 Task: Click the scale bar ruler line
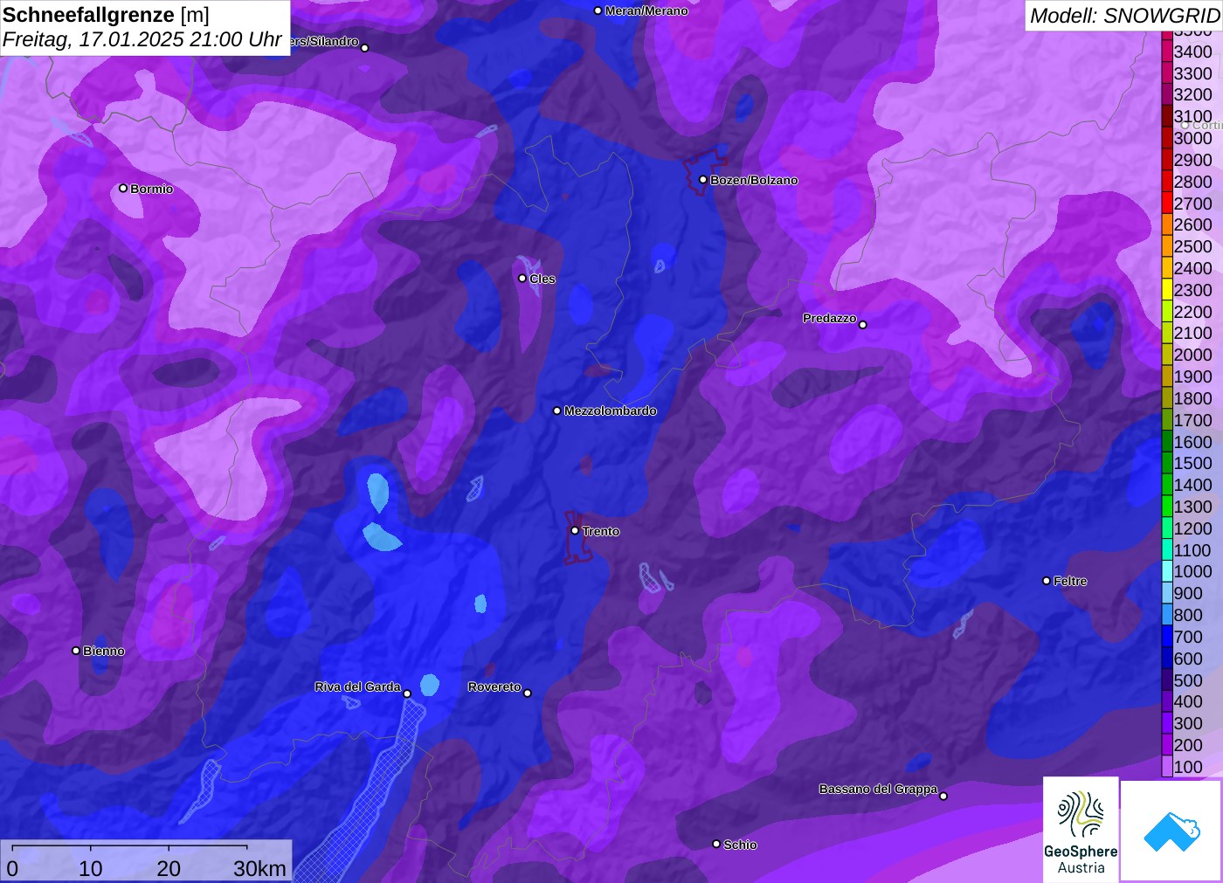[x=129, y=847]
